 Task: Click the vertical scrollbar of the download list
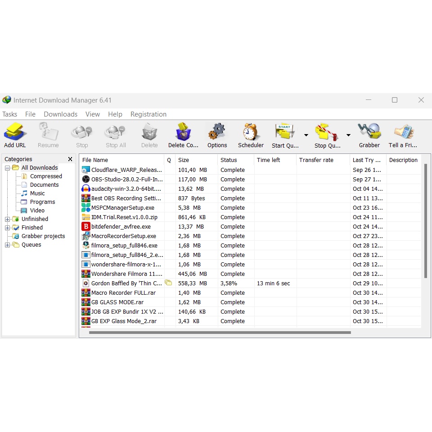point(425,220)
